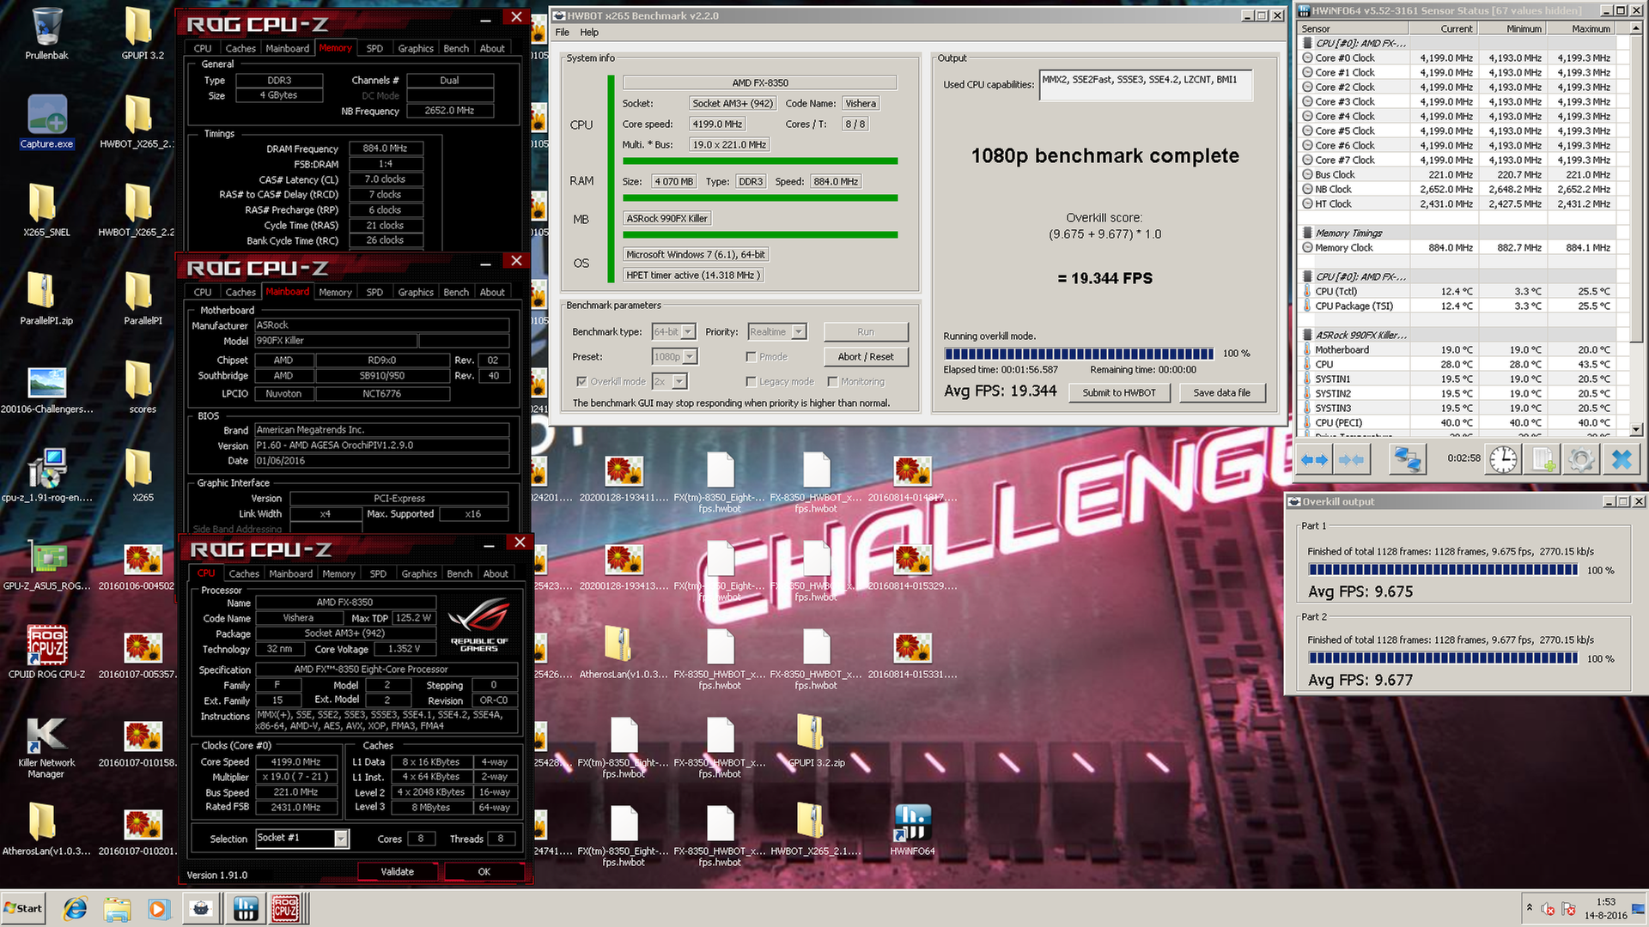The width and height of the screenshot is (1649, 927).
Task: Open HWiNFO sensor settings gear icon
Action: click(1581, 460)
